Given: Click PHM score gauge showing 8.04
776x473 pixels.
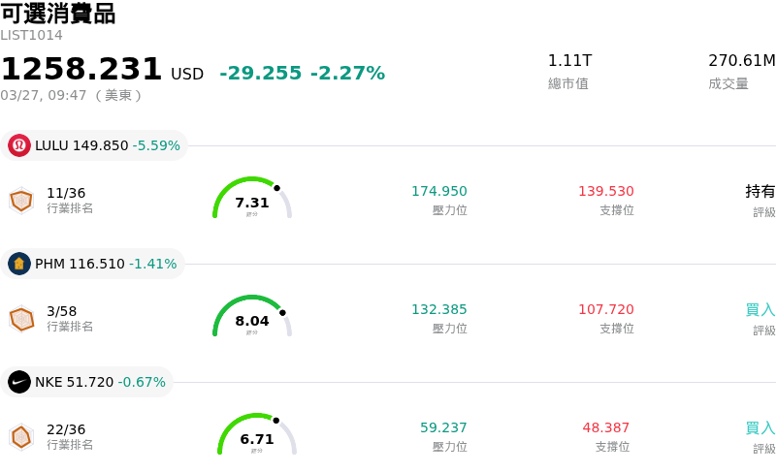Looking at the screenshot, I should [x=252, y=318].
